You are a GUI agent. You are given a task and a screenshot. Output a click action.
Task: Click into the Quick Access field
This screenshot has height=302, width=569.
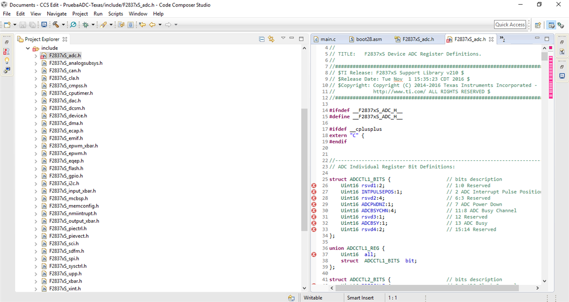(510, 25)
